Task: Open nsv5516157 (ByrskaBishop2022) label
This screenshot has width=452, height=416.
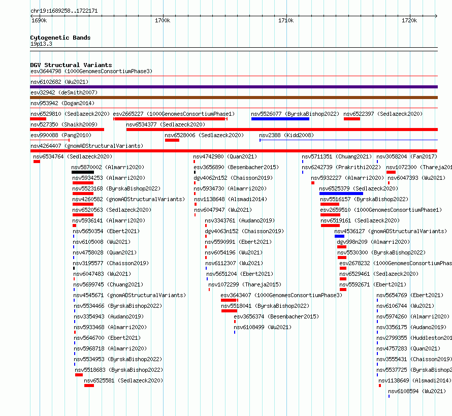Action: 364,199
